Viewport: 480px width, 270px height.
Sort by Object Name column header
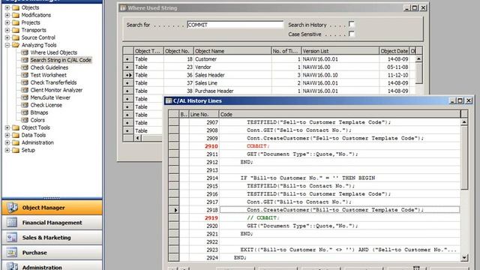(x=232, y=51)
